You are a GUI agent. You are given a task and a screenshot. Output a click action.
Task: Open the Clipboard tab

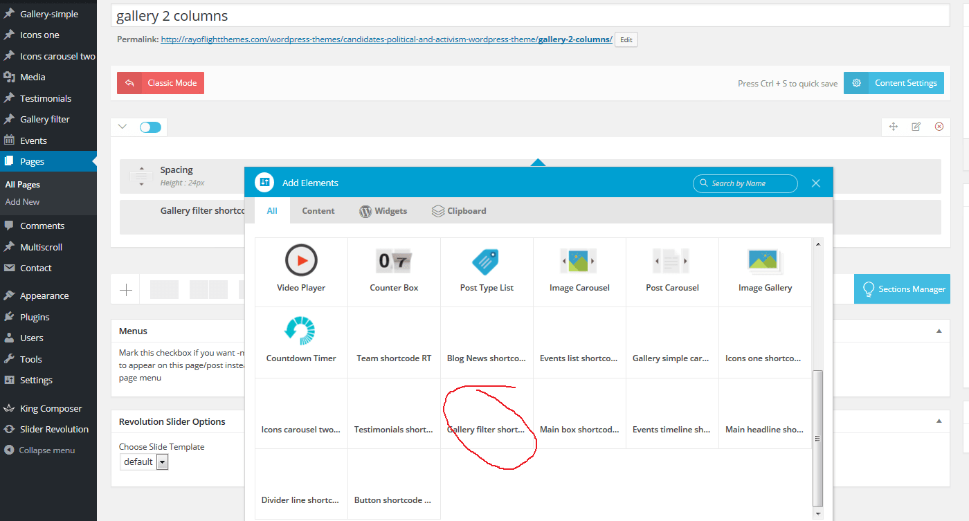point(458,211)
